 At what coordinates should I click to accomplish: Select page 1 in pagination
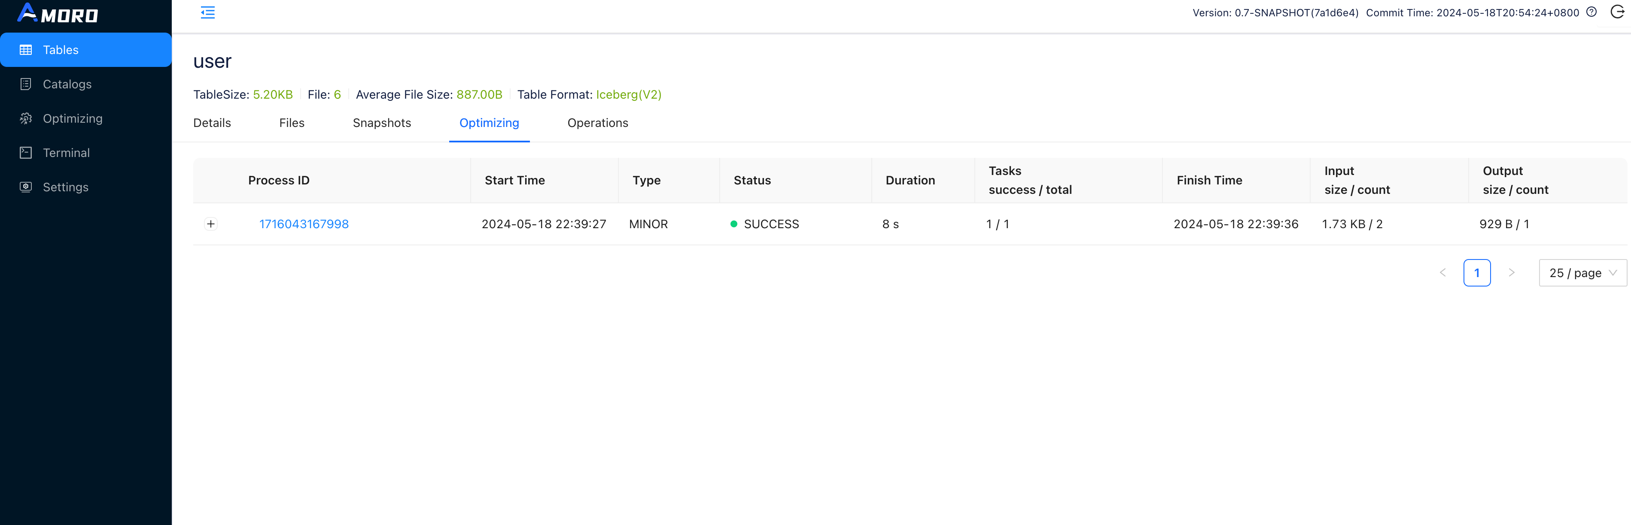[x=1476, y=273]
